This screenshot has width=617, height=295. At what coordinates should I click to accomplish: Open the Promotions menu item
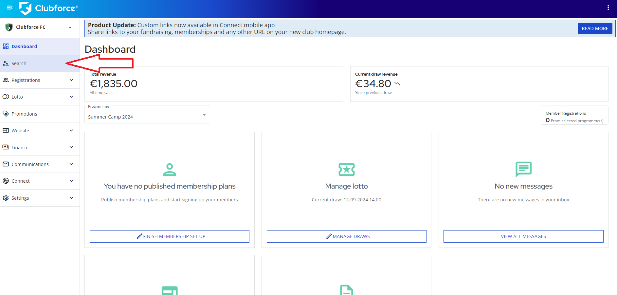point(40,114)
